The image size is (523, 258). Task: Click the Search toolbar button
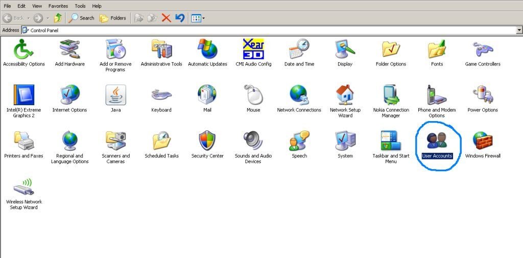(81, 18)
